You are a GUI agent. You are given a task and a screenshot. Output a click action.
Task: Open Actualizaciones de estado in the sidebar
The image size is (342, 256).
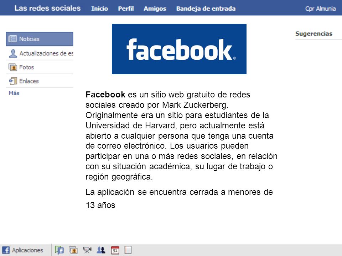(x=40, y=53)
